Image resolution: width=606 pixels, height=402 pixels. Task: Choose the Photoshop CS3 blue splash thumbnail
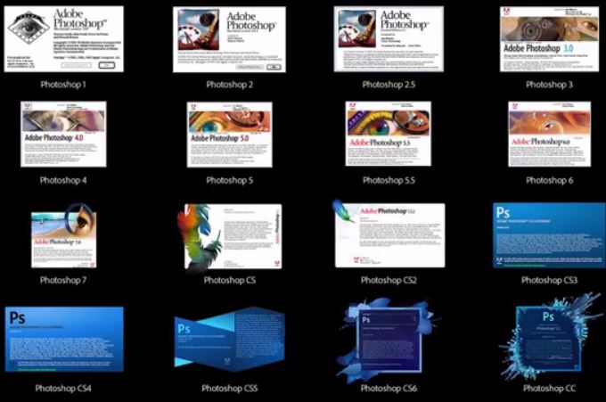click(549, 235)
